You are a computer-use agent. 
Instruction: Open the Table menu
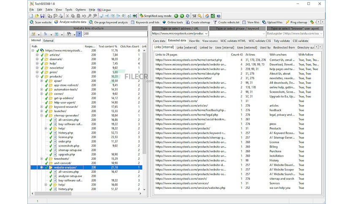[x=49, y=10]
